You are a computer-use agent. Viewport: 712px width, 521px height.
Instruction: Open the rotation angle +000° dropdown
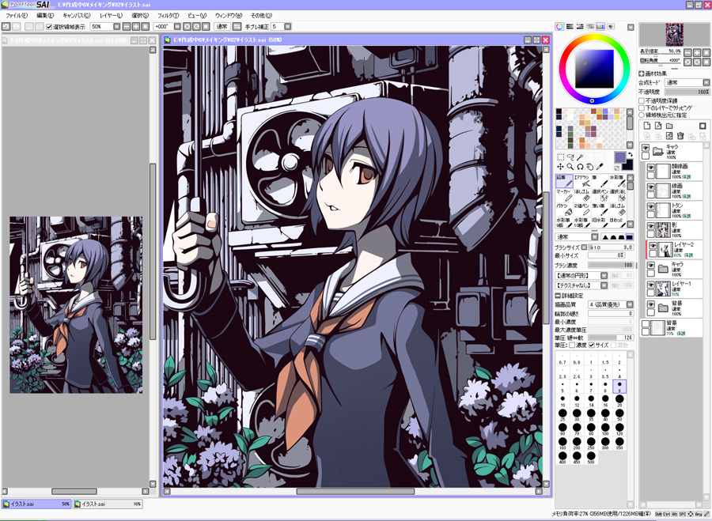(x=177, y=27)
